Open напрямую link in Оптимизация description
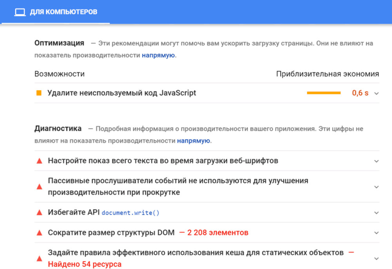 pyautogui.click(x=158, y=55)
